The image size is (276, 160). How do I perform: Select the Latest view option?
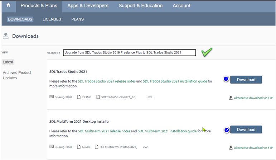(8, 62)
